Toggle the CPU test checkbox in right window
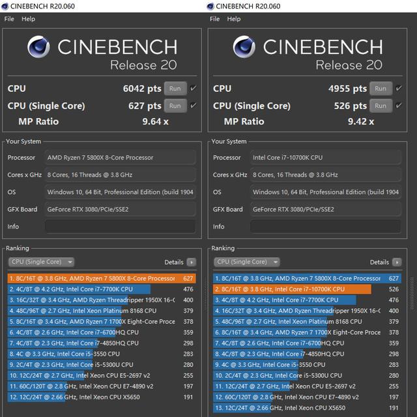 point(399,88)
